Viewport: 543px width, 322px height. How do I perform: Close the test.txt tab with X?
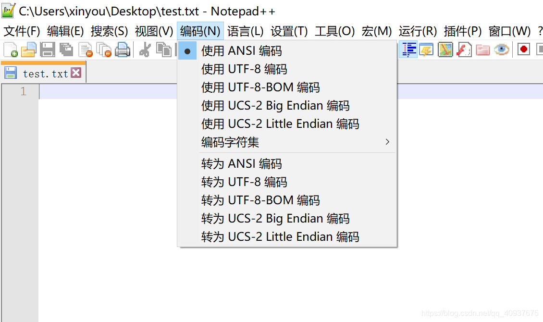coord(76,73)
